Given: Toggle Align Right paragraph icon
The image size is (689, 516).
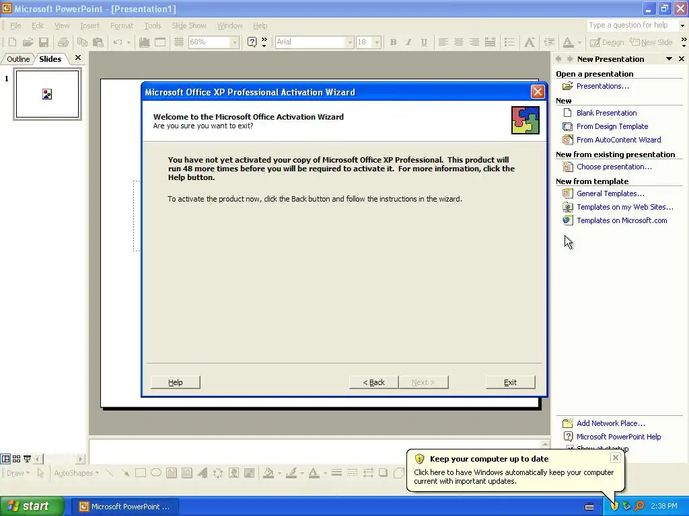Looking at the screenshot, I should (x=474, y=42).
